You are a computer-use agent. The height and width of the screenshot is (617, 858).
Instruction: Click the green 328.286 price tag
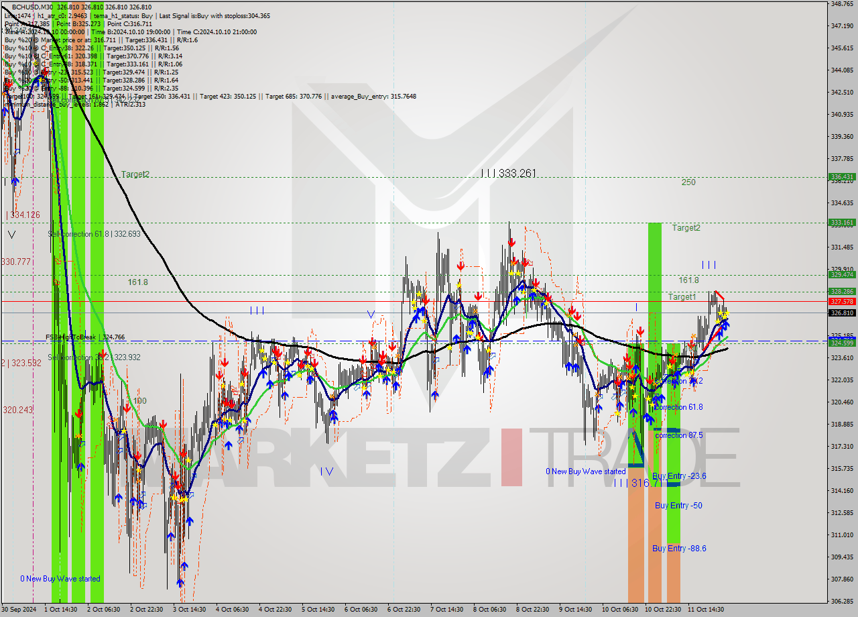(x=842, y=291)
